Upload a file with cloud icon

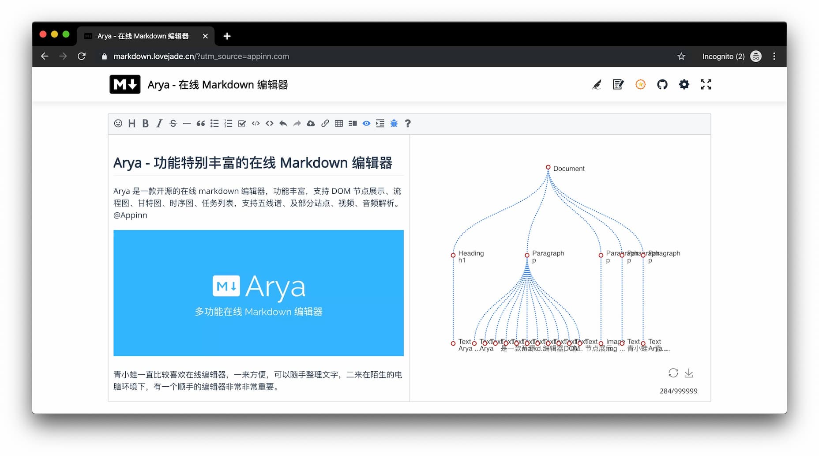(x=311, y=124)
